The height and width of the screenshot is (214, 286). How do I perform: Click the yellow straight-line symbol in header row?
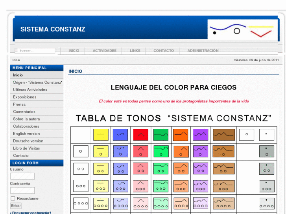[101, 135]
